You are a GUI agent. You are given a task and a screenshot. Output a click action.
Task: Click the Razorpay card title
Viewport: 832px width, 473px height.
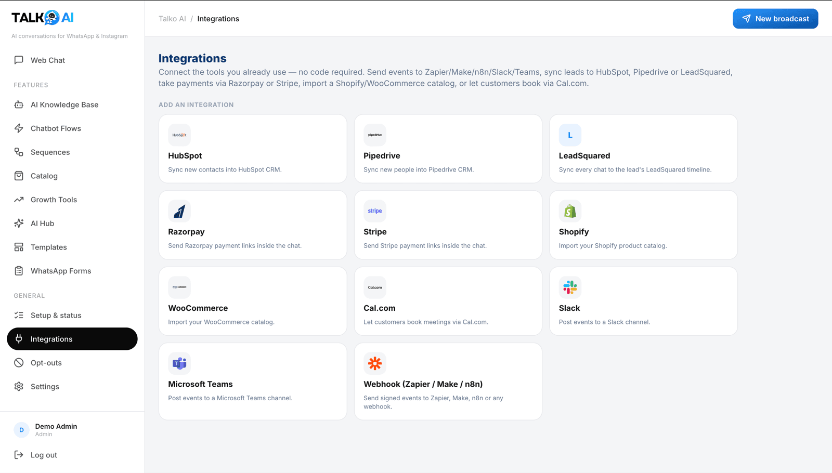pyautogui.click(x=186, y=232)
